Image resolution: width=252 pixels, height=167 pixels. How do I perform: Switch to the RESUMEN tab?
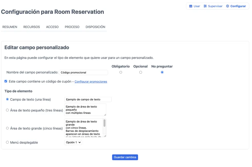(10, 27)
